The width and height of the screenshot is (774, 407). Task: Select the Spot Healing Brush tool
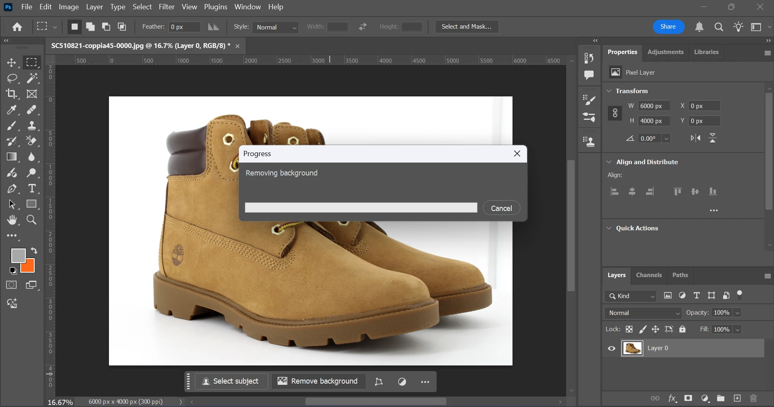[32, 110]
